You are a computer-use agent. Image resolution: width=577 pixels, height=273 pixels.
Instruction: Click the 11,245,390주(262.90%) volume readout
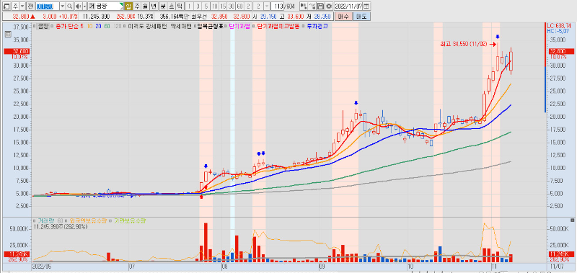point(60,227)
